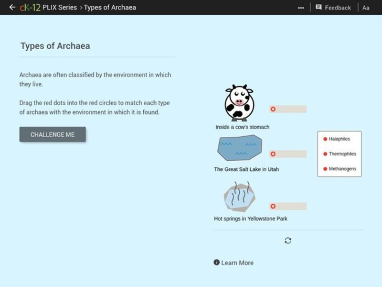The image size is (382, 287).
Task: Select the Thermophiles red dot
Action: [x=325, y=154]
